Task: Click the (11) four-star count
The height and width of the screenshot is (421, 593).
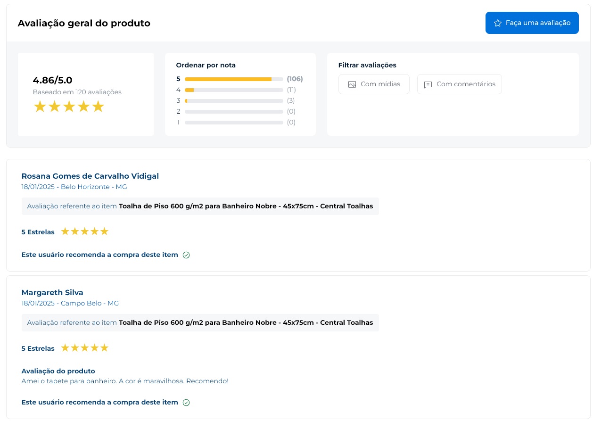Action: pos(291,90)
